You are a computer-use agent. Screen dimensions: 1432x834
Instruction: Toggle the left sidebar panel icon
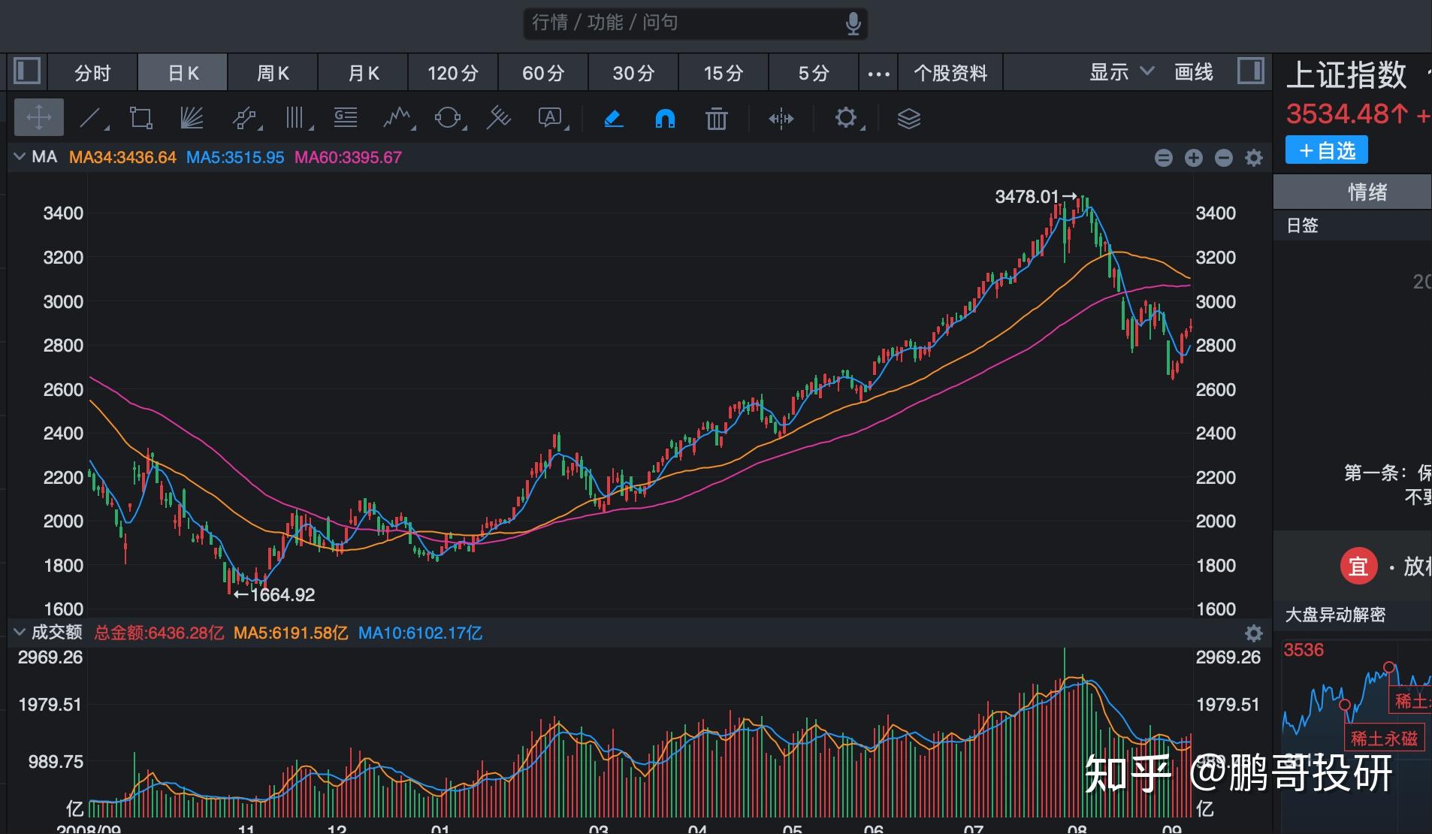tap(28, 72)
